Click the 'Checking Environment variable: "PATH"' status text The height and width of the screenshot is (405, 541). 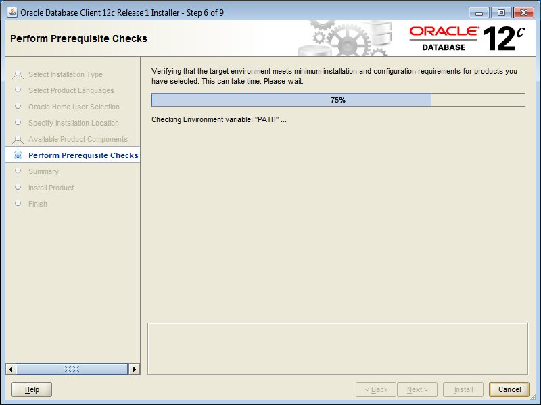(219, 120)
